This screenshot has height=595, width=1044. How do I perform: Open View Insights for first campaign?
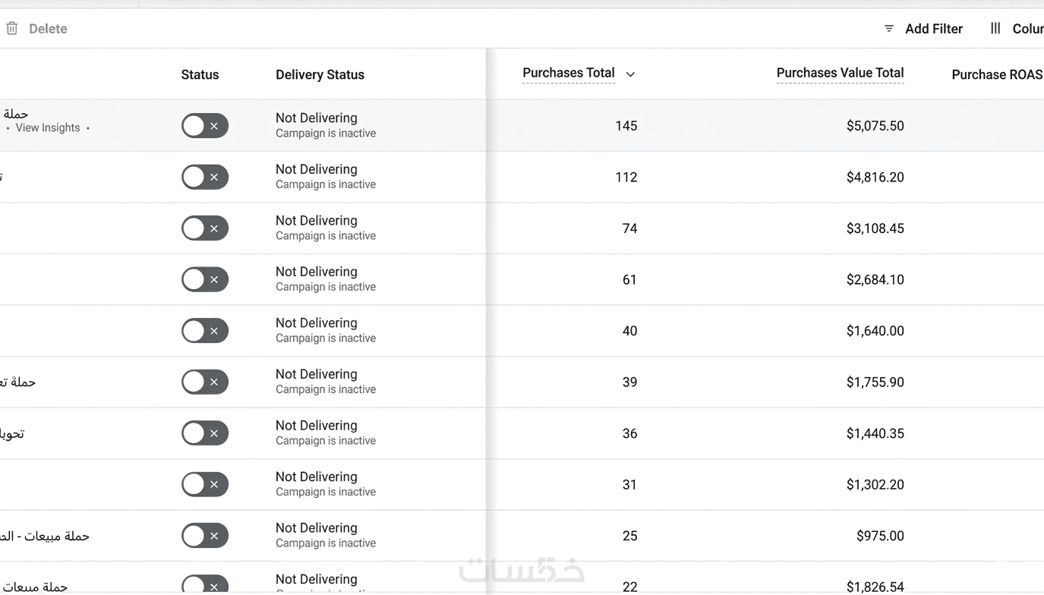point(48,127)
